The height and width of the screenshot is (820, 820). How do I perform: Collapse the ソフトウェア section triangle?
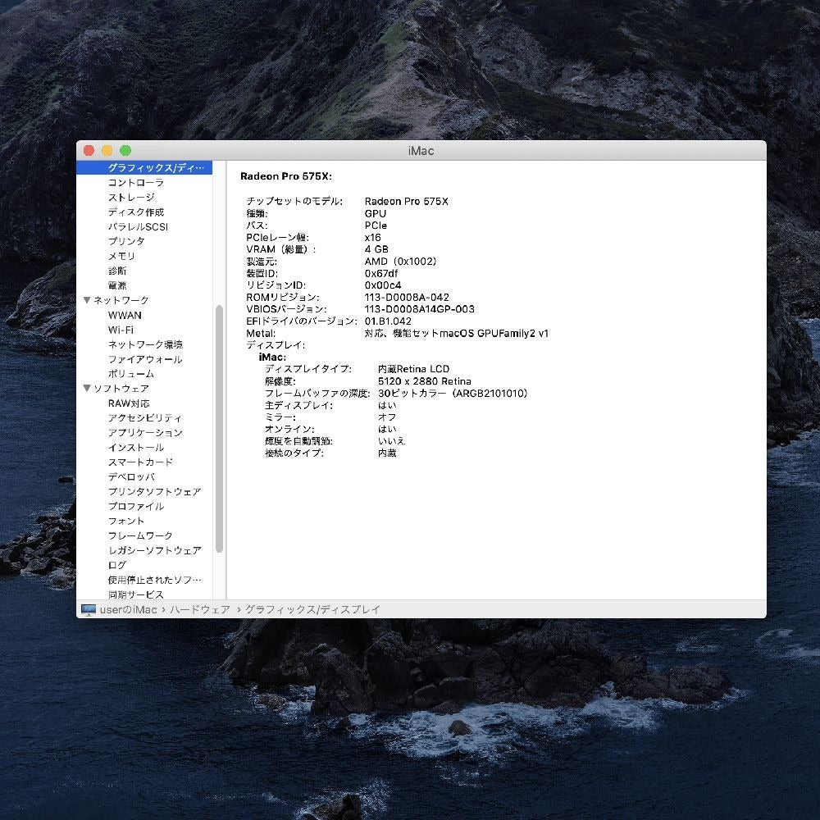click(87, 388)
